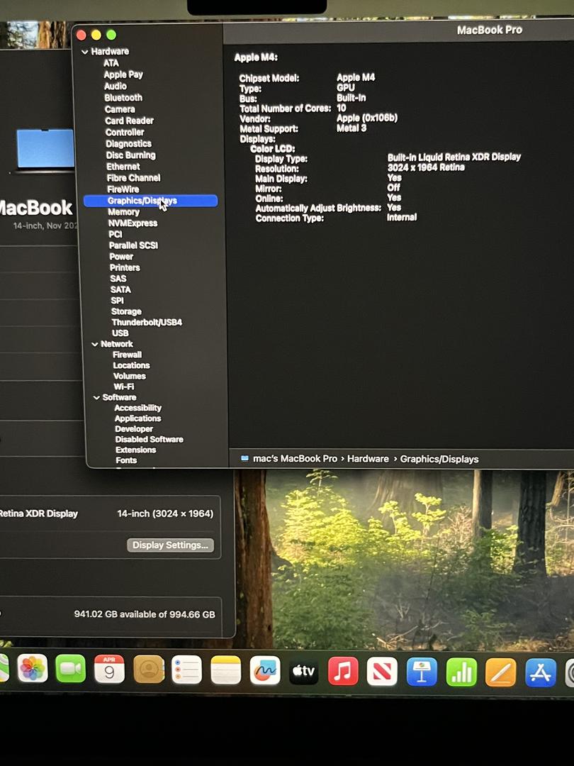Launch Pages from the Dock

[x=501, y=673]
